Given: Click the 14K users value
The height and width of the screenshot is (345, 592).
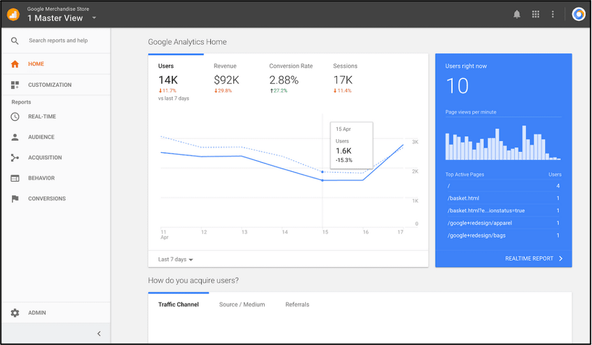Looking at the screenshot, I should tap(168, 80).
